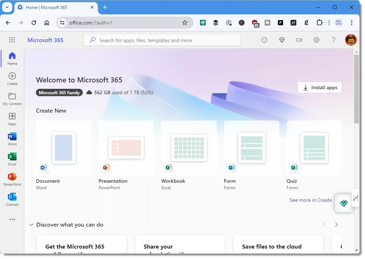The height and width of the screenshot is (259, 365).
Task: Click the 562 GB storage usage text
Action: click(124, 92)
